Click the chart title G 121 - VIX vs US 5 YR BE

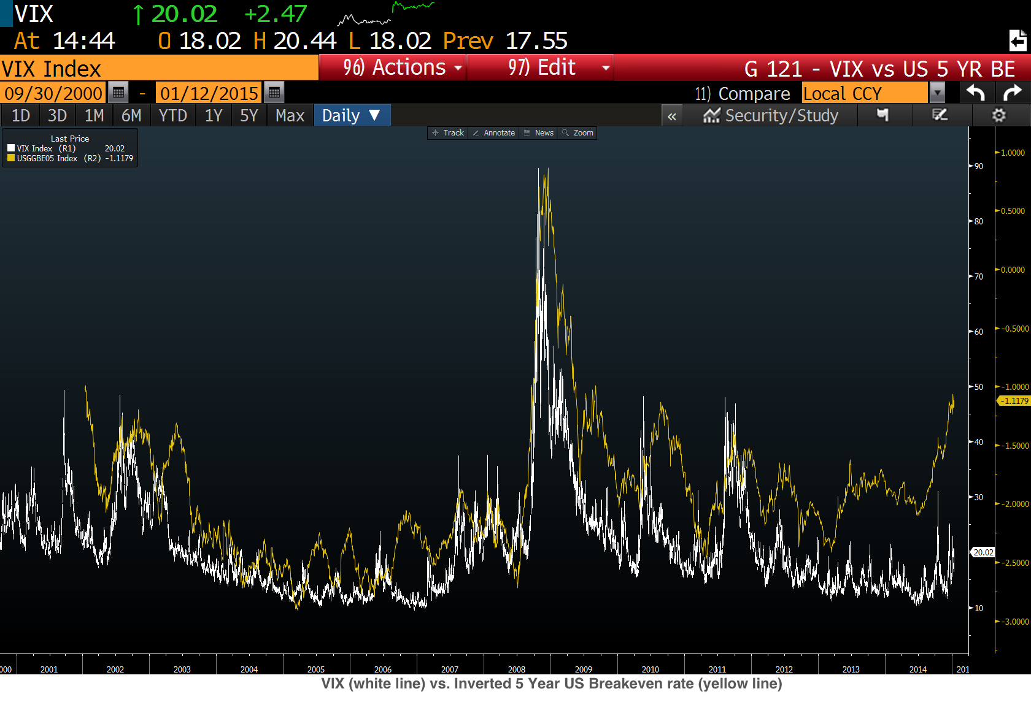click(x=879, y=68)
